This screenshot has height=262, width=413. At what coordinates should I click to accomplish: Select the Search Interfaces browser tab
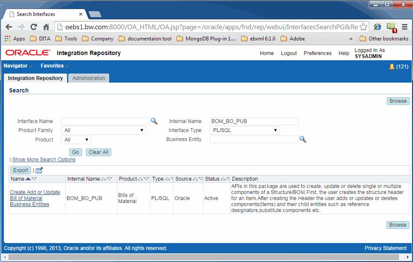click(x=45, y=14)
